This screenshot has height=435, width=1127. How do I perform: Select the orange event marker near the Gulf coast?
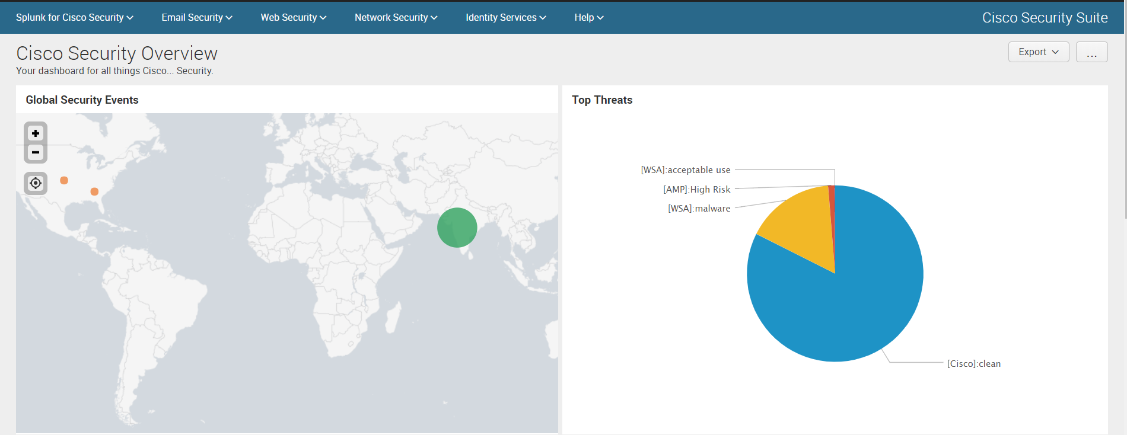coord(94,191)
